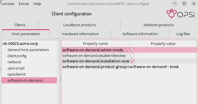Select General host parameters in tree
Viewport: 198px width, 104px height.
click(28, 50)
